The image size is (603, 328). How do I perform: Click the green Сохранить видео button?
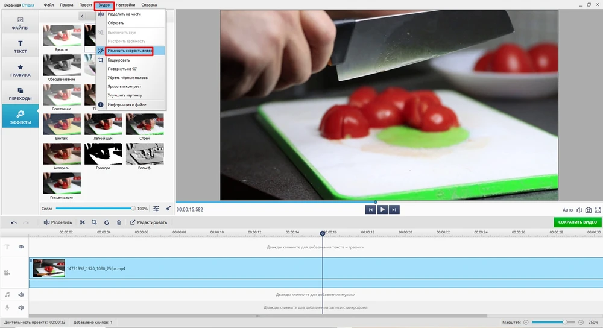tap(578, 222)
